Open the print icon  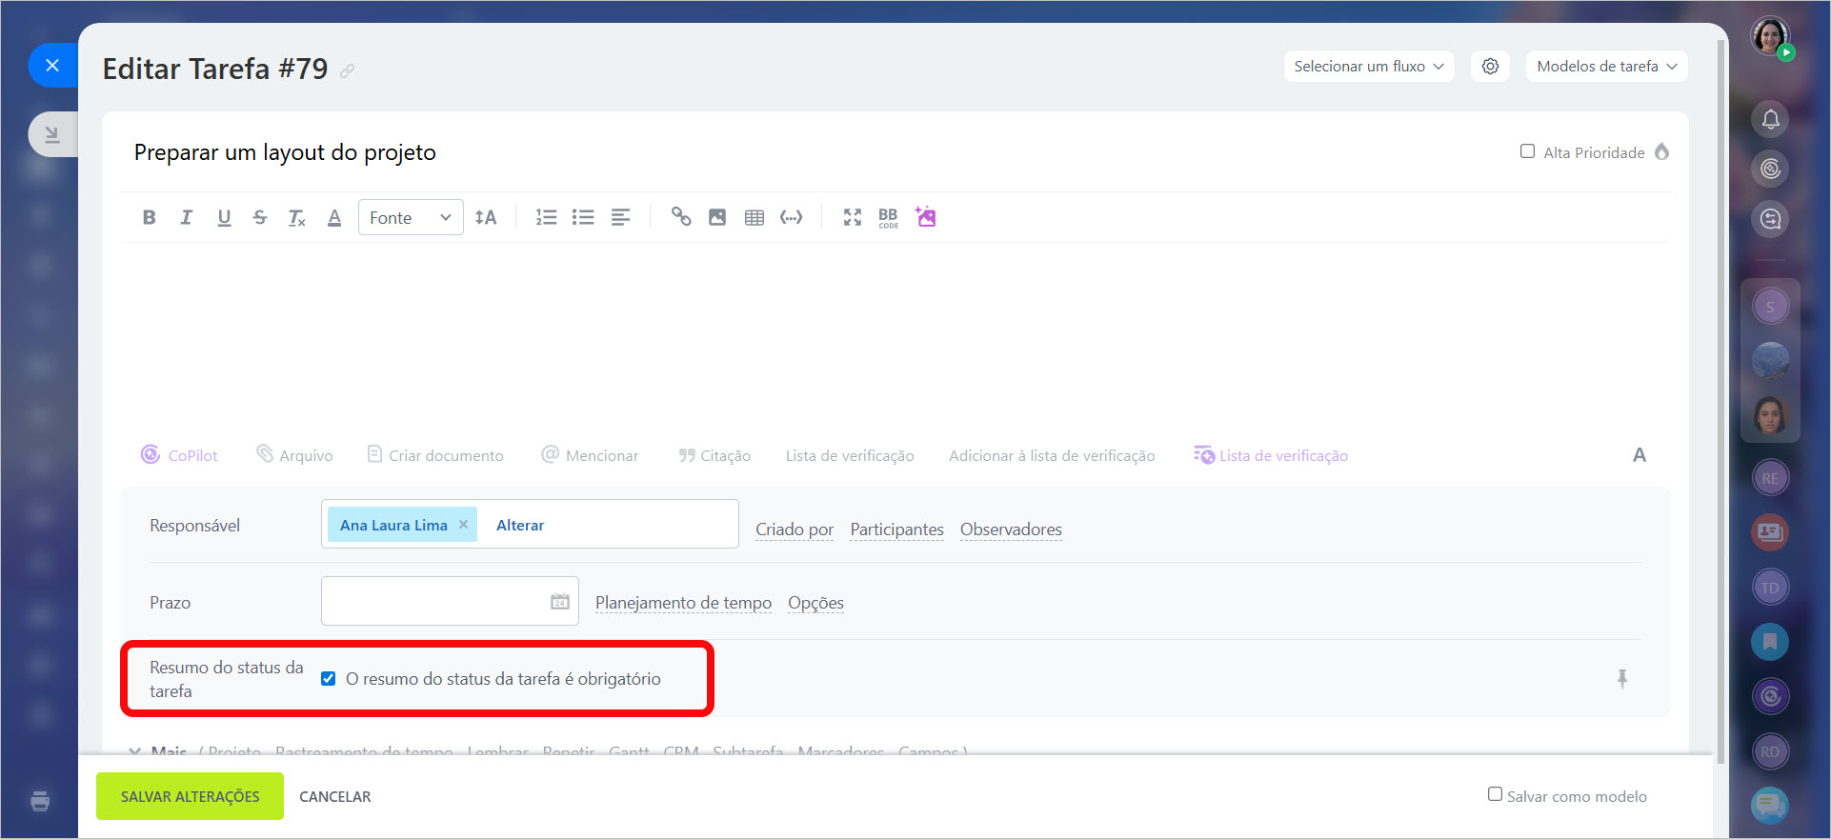point(40,801)
